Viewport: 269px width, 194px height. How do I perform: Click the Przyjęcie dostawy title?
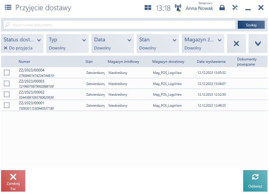(43, 8)
